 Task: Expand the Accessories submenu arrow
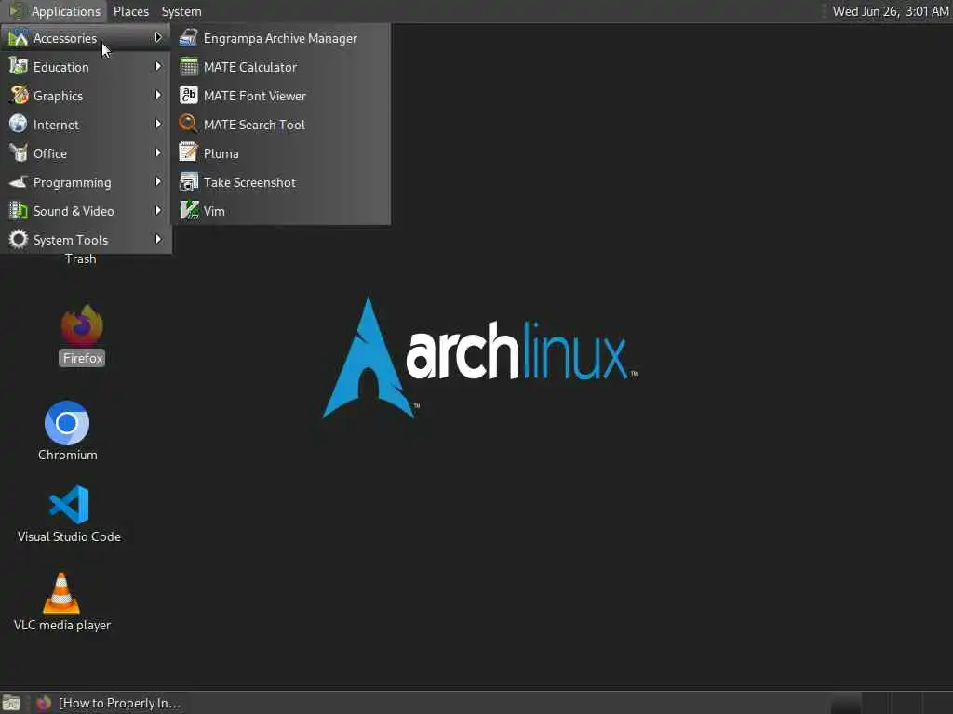(x=158, y=37)
